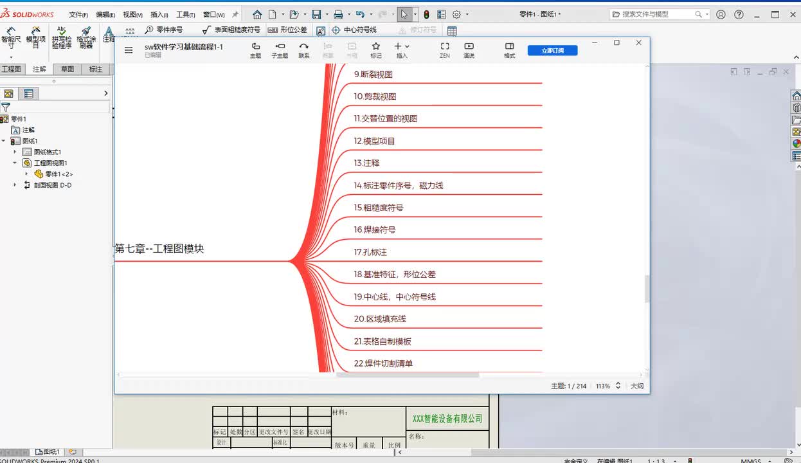801x463 pixels.
Task: Select the 注解 item in feature tree
Action: point(23,130)
